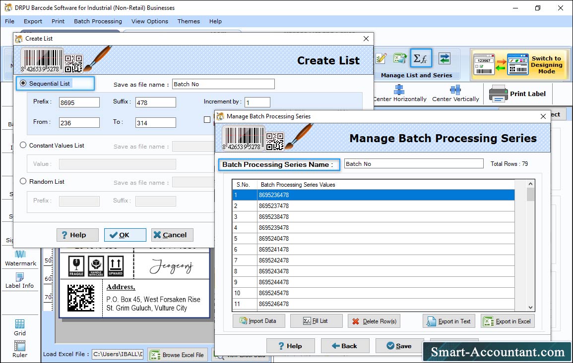Click the Load Excel File path field
Viewport: 573px width, 363px height.
coord(117,354)
